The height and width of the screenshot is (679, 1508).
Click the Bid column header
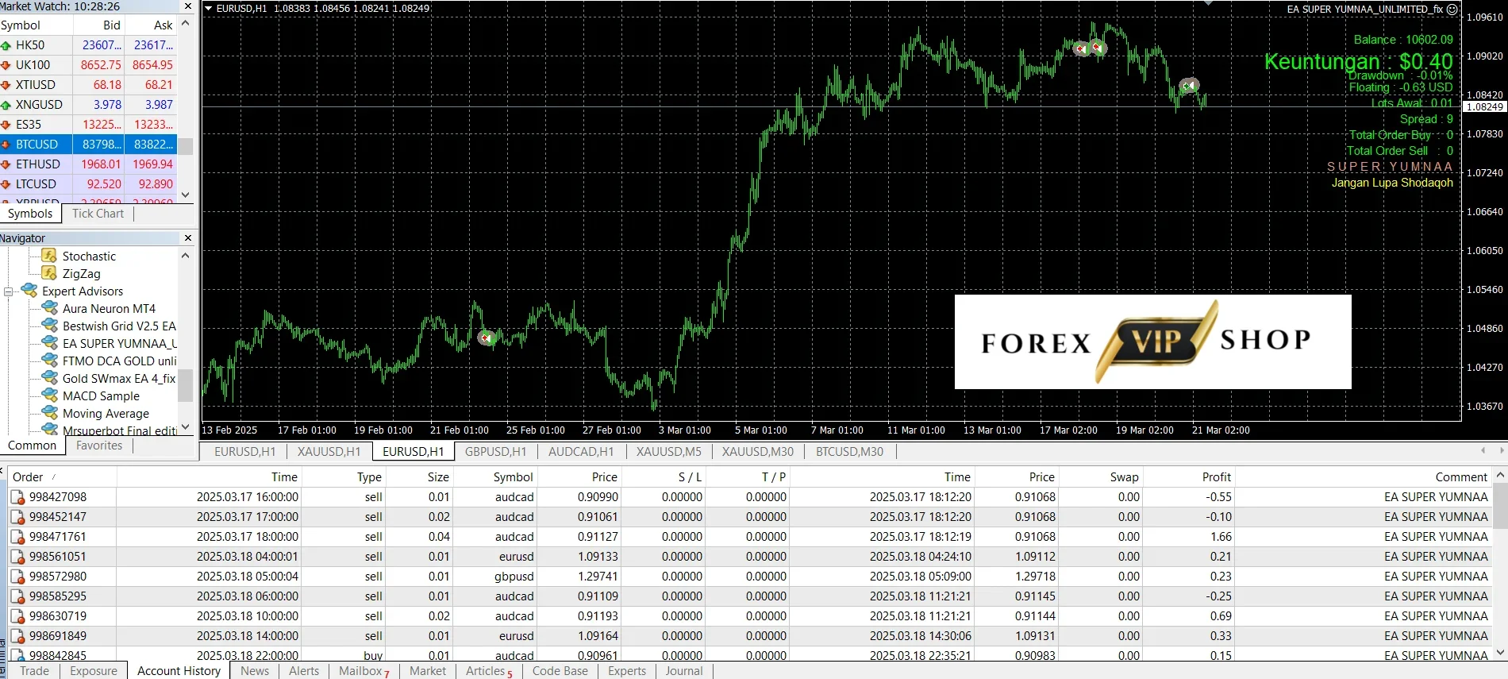click(x=99, y=25)
